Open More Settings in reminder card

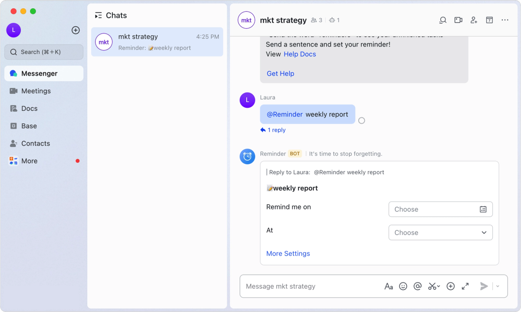point(288,253)
